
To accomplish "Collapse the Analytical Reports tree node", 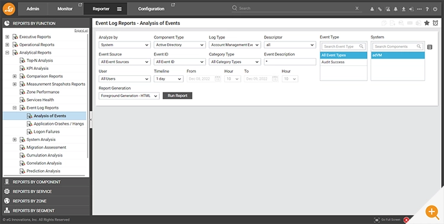I will coord(7,53).
